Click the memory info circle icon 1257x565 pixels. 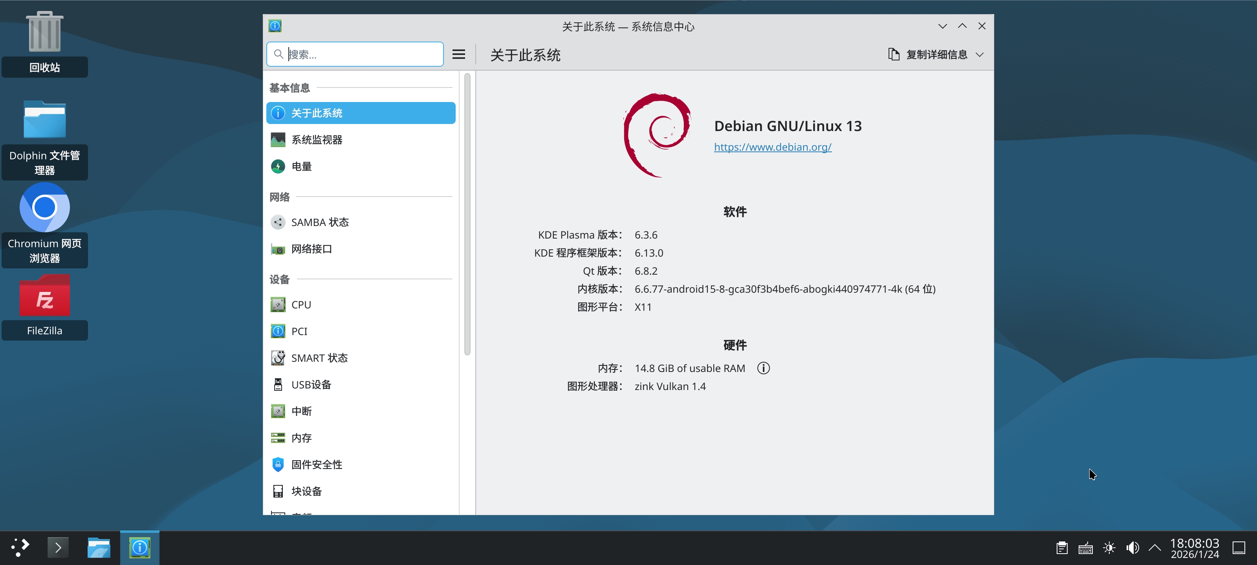coord(763,368)
